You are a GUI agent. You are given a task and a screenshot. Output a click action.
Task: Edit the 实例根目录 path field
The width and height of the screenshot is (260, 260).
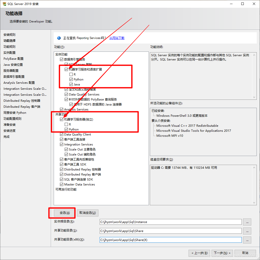[x=171, y=222]
